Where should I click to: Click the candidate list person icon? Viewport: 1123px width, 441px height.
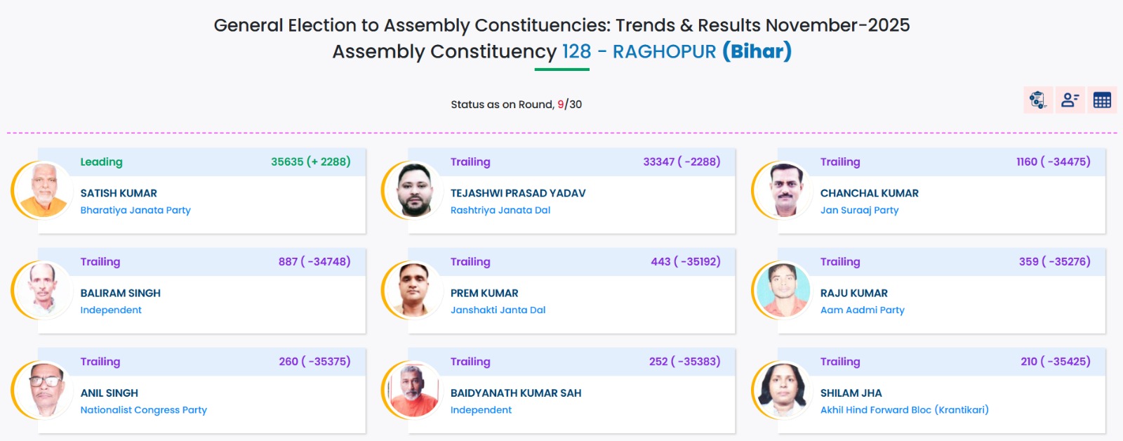coord(1070,100)
